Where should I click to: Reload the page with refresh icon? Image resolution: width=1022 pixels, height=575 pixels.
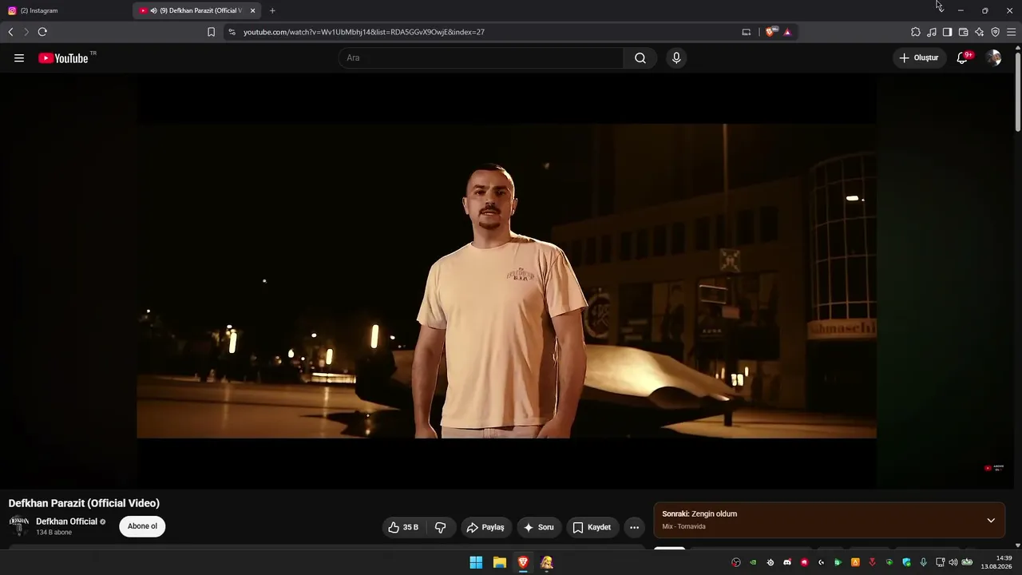pos(42,32)
